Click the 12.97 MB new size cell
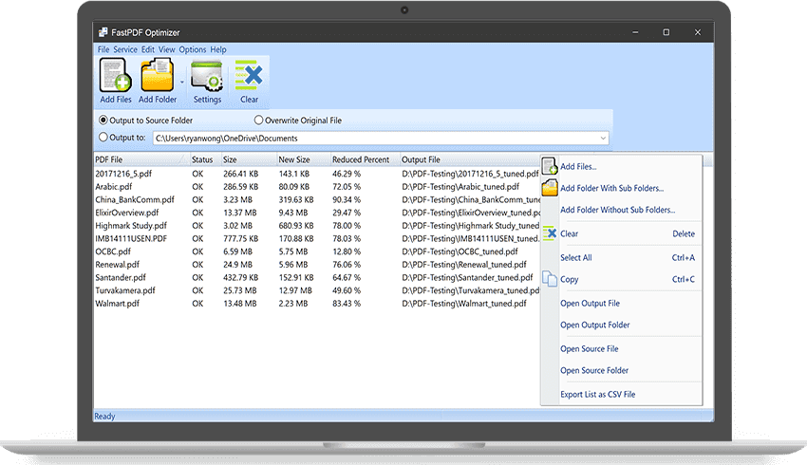Viewport: 807px width, 465px height. [295, 290]
